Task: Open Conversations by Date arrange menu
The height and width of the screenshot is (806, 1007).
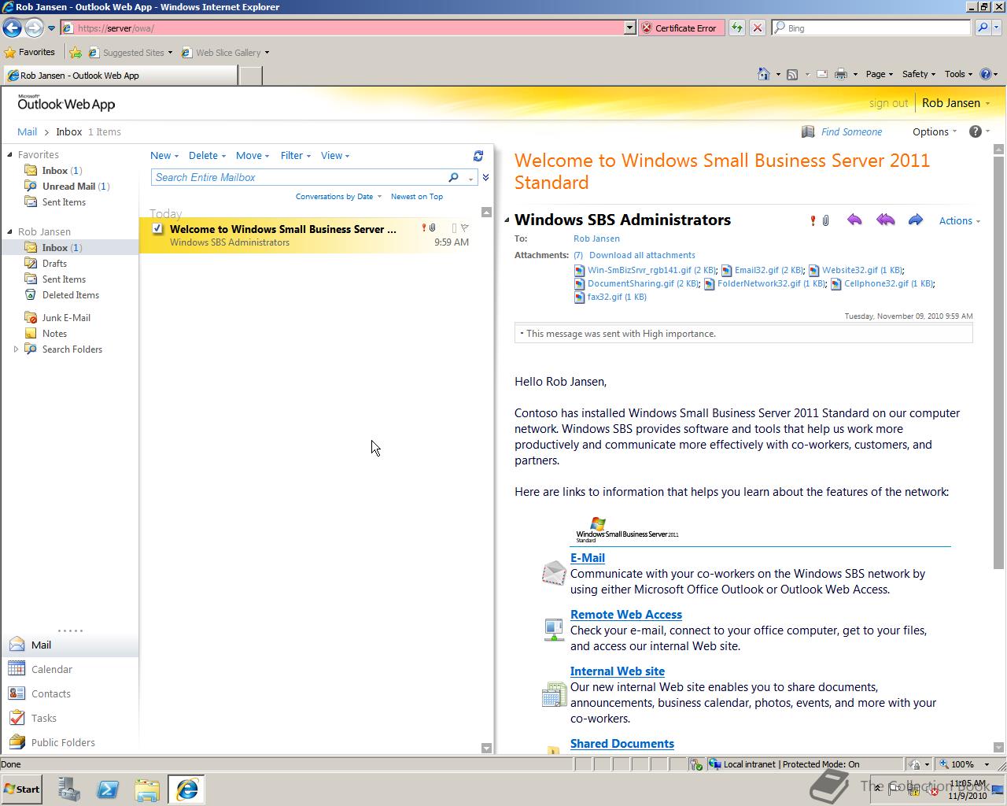Action: click(x=338, y=196)
